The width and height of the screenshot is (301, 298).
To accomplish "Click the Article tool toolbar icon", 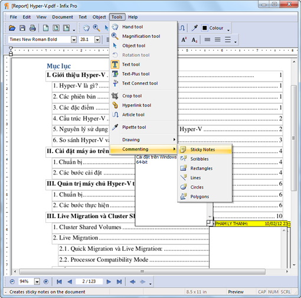I will [x=182, y=28].
